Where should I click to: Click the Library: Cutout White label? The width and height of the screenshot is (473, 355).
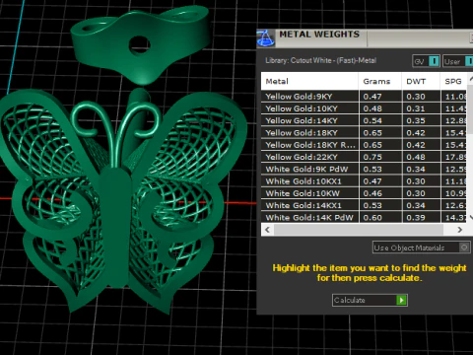pos(320,60)
